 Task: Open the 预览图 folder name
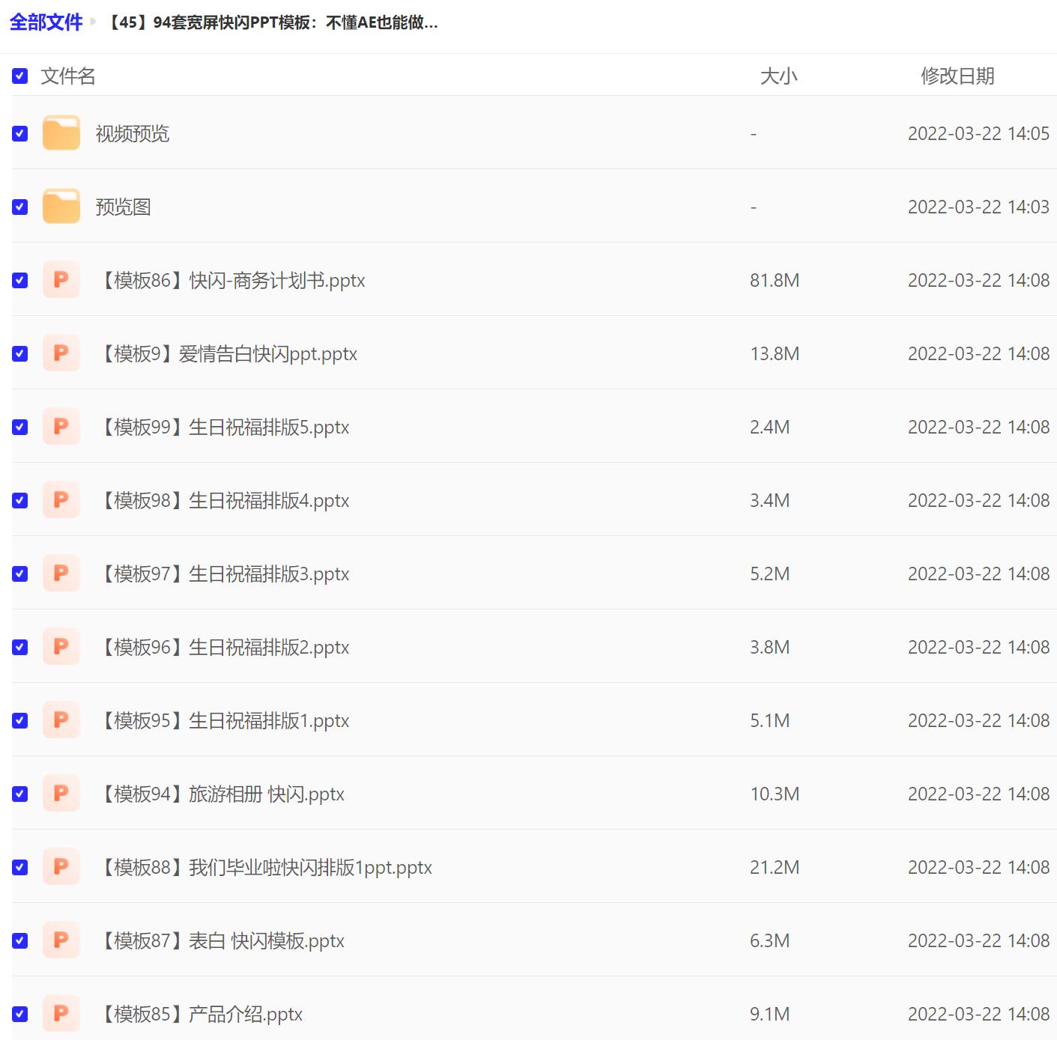(x=123, y=207)
